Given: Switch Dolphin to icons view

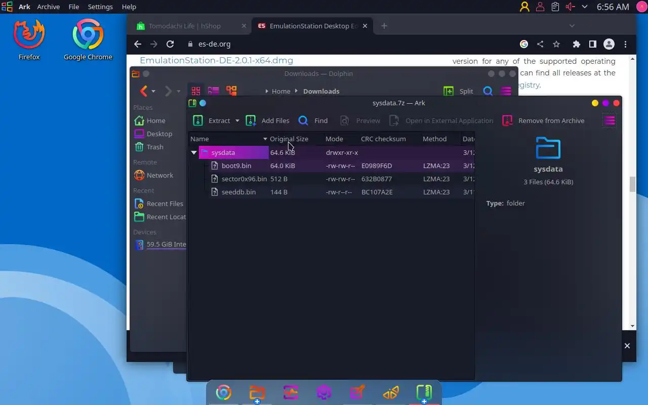Looking at the screenshot, I should point(196,91).
